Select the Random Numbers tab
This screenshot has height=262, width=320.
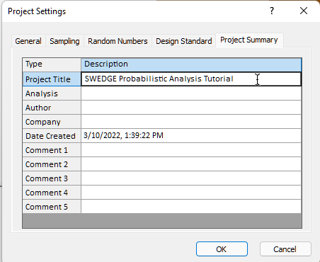(118, 41)
